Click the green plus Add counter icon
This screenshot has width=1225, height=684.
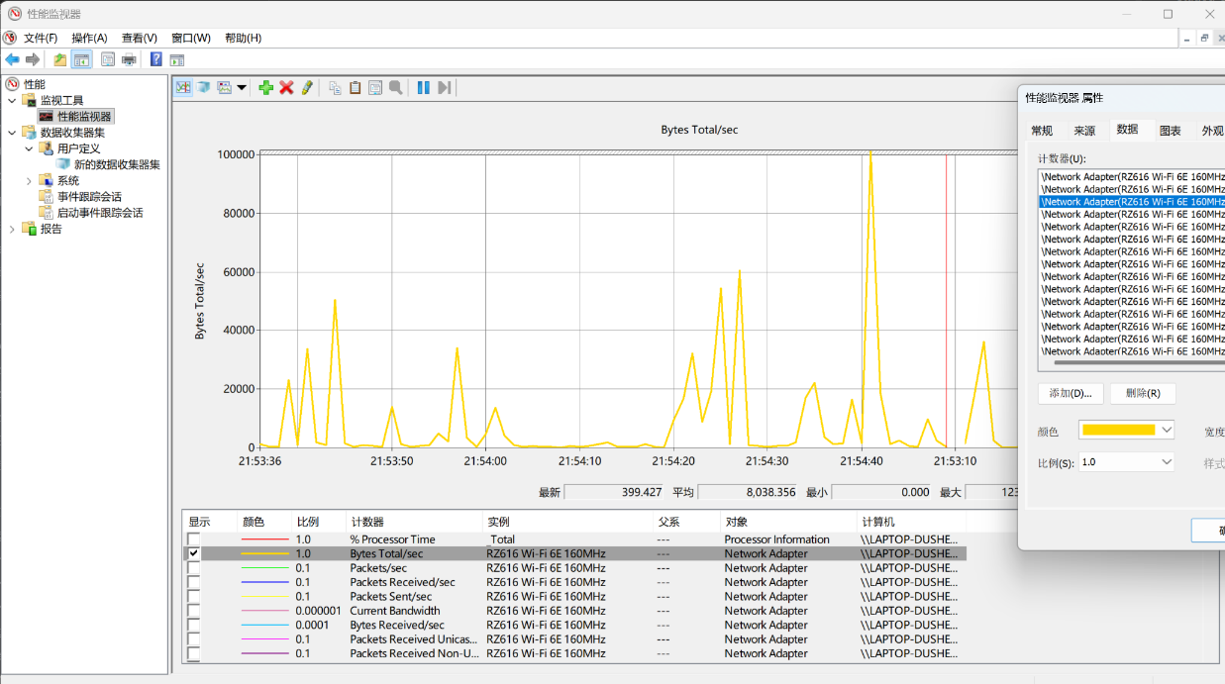click(x=265, y=87)
